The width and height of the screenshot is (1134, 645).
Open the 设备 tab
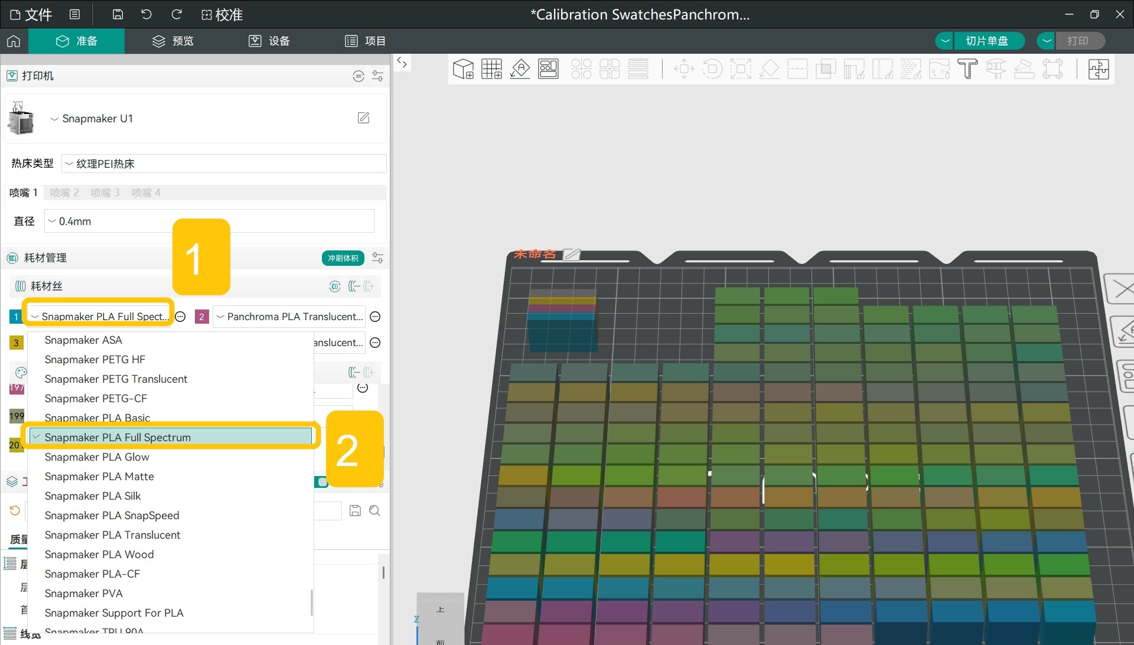pyautogui.click(x=269, y=41)
